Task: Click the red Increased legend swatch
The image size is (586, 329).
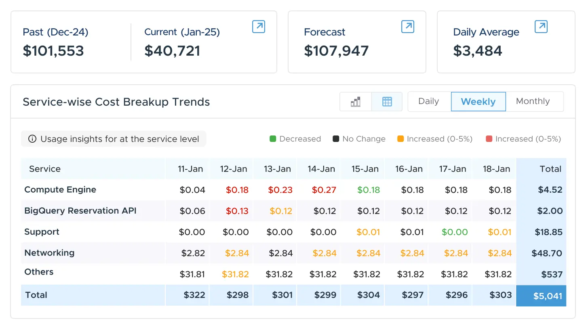Action: [489, 139]
